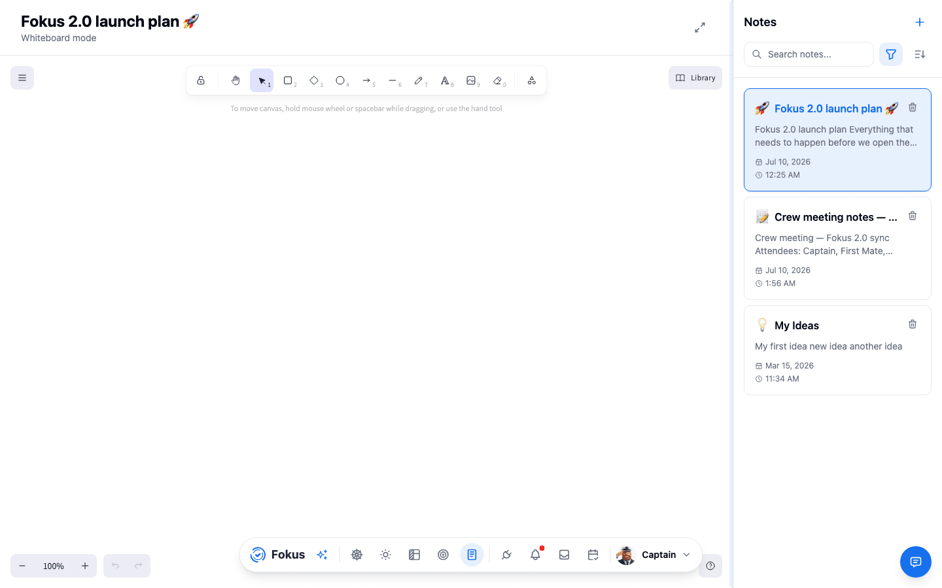Click the Crew meeting note date Jul 10, 2026

pos(788,270)
